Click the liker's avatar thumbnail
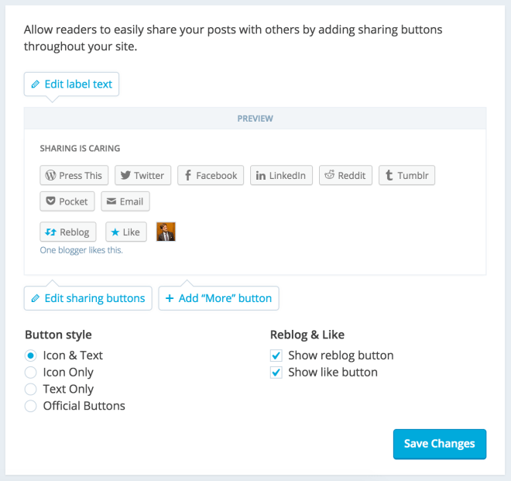511x481 pixels. pyautogui.click(x=166, y=232)
